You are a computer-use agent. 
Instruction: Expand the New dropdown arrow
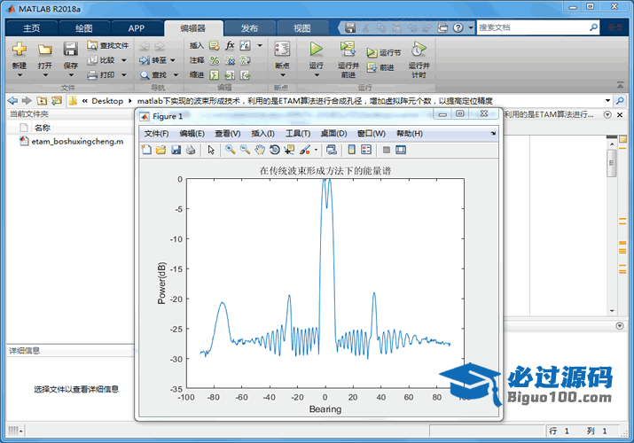tap(19, 75)
